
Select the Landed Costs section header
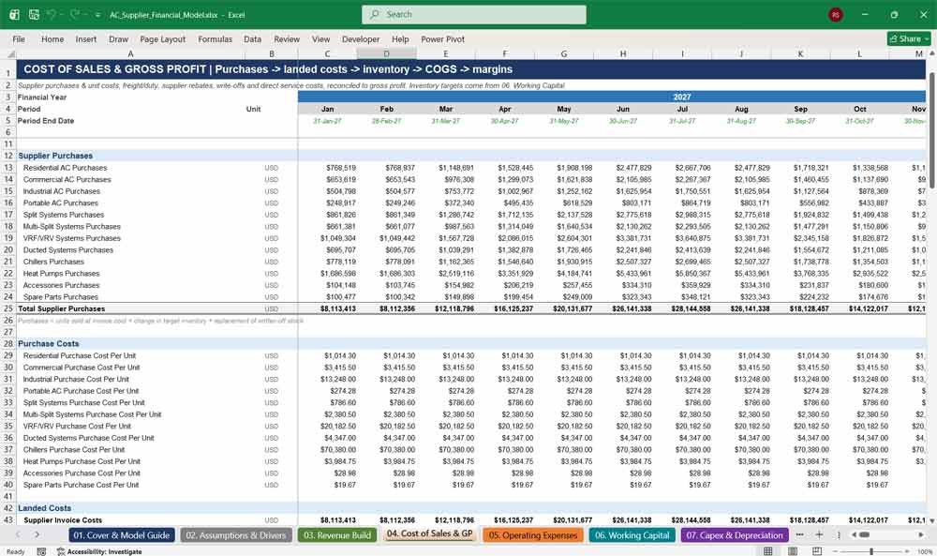coord(45,507)
